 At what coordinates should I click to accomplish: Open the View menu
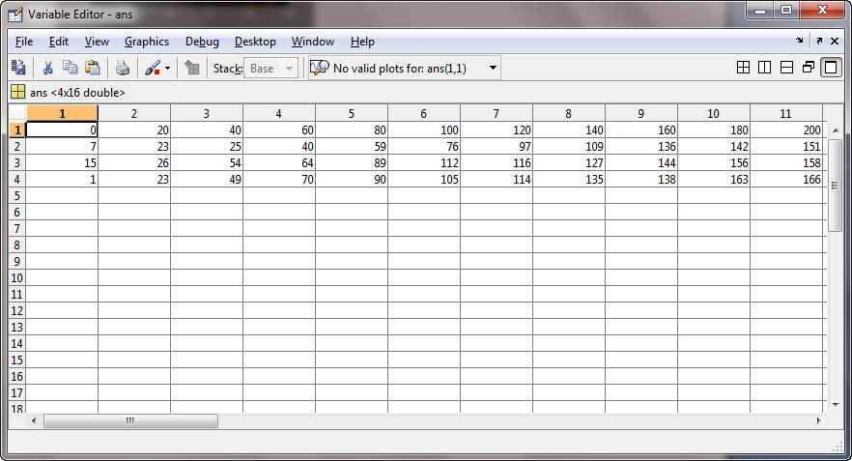pyautogui.click(x=97, y=42)
